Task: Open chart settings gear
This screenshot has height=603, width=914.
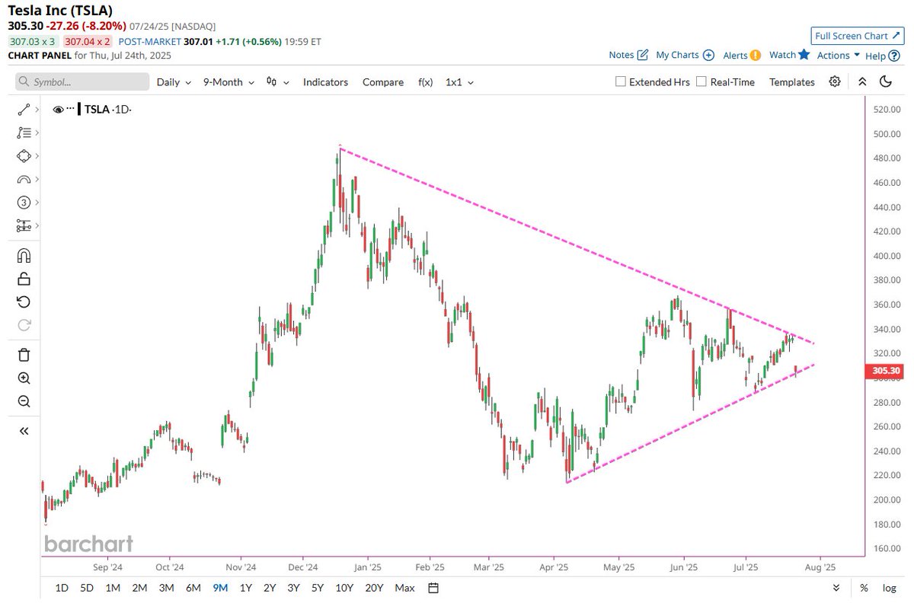Action: click(835, 81)
